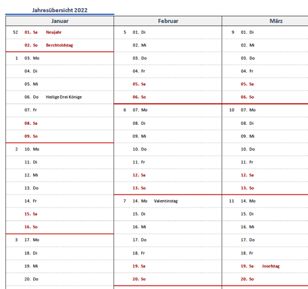Viewport: 308px width, 289px height.
Task: Select 20. So in März
Action: click(x=247, y=279)
